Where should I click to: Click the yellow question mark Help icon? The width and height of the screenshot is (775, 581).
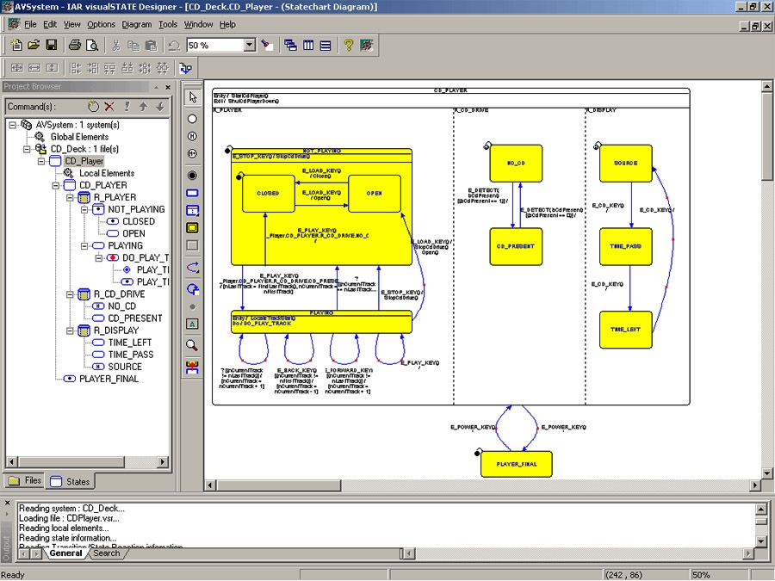pos(348,45)
